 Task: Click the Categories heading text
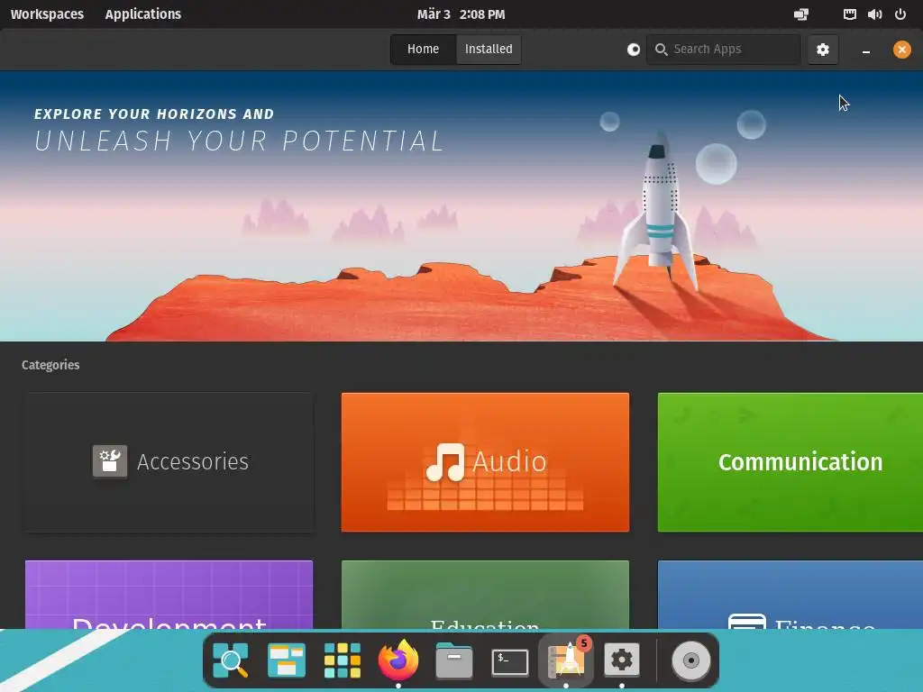(50, 365)
